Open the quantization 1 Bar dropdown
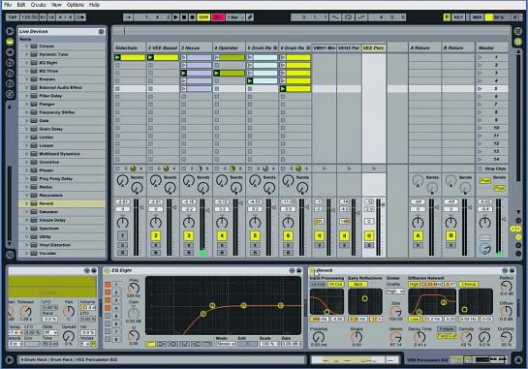Viewport: 528px width, 369px height. 234,17
